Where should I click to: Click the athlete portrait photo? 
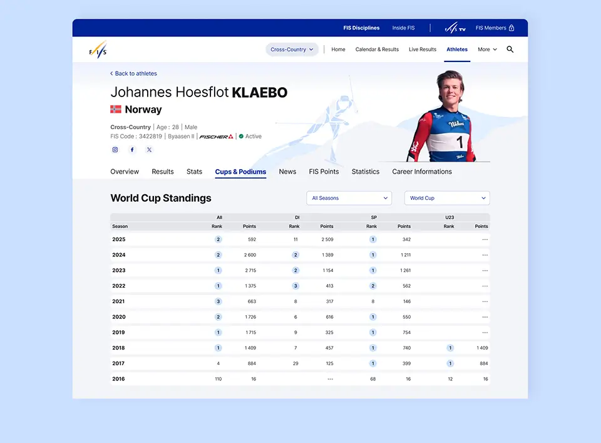coord(442,115)
